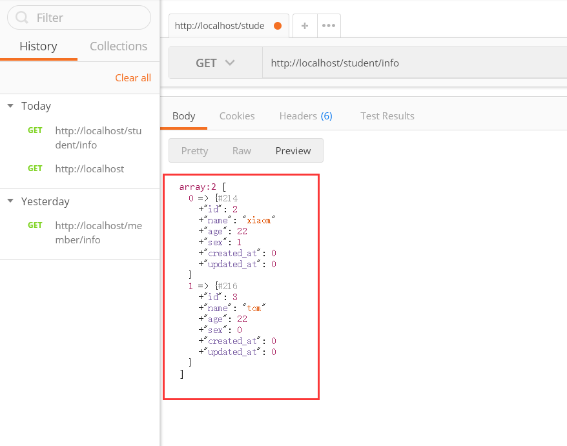
Task: Open the tab options ellipsis menu
Action: click(x=329, y=26)
